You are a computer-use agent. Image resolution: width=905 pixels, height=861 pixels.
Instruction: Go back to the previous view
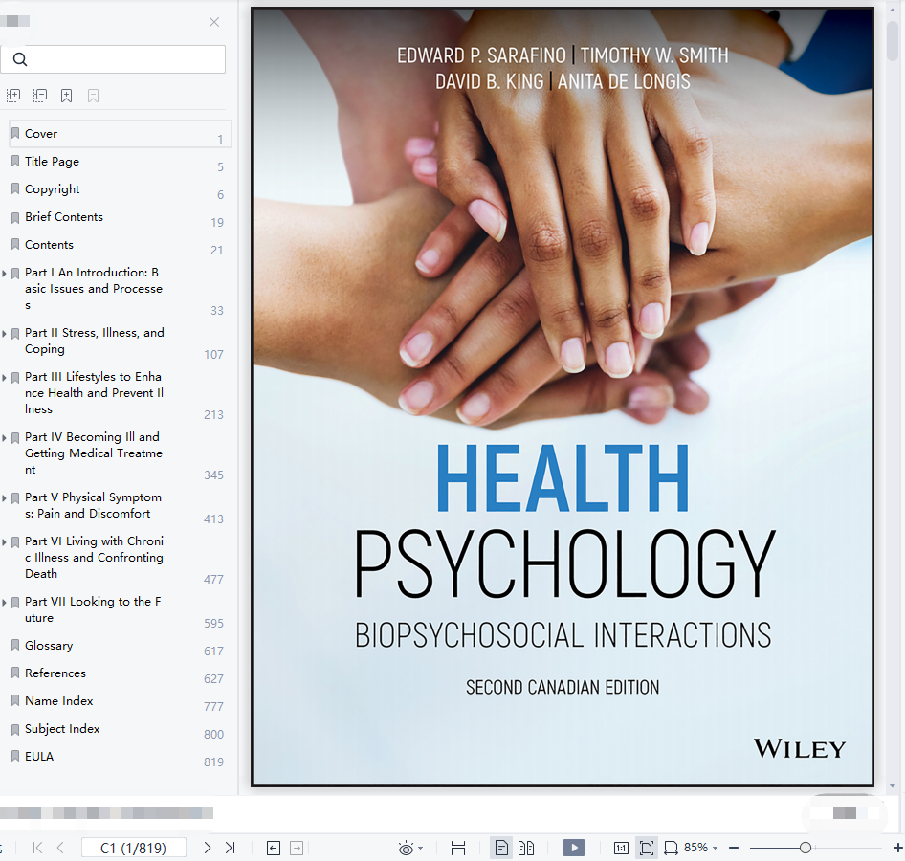click(x=274, y=848)
